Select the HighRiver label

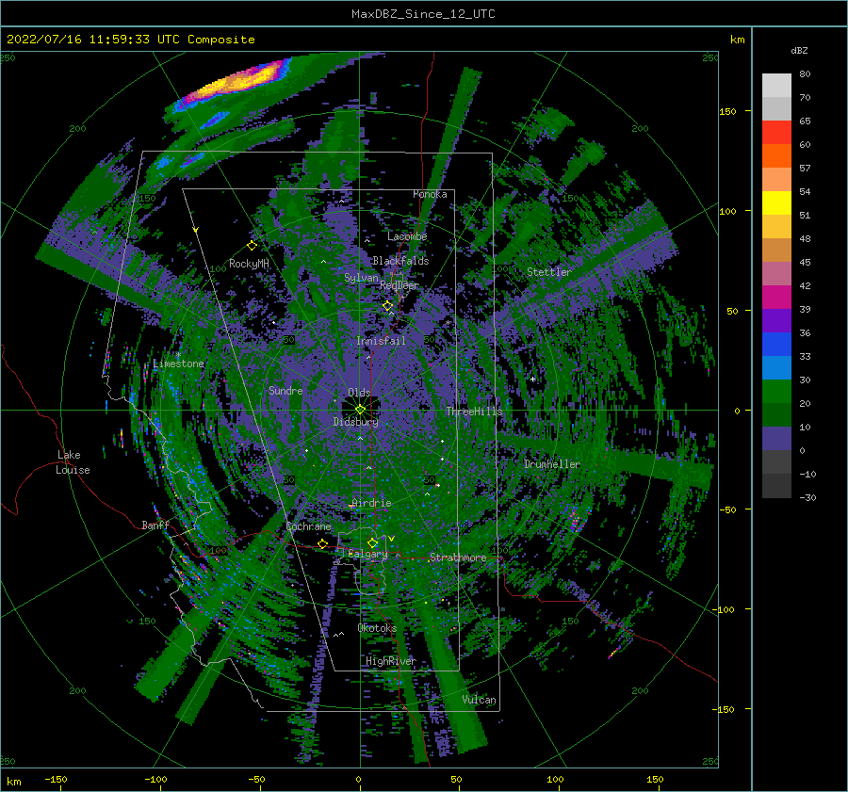(391, 661)
